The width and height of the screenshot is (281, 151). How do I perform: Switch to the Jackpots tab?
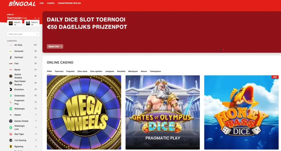tap(110, 71)
